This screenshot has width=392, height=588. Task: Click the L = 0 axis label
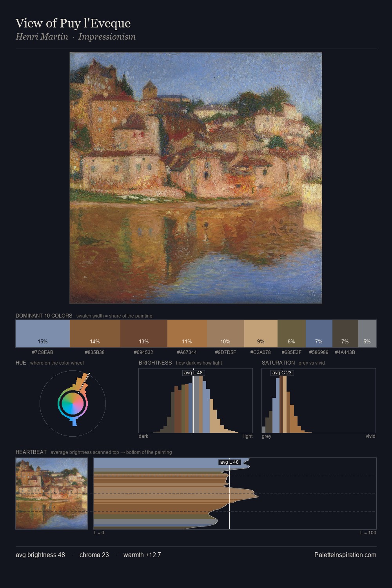coord(99,533)
